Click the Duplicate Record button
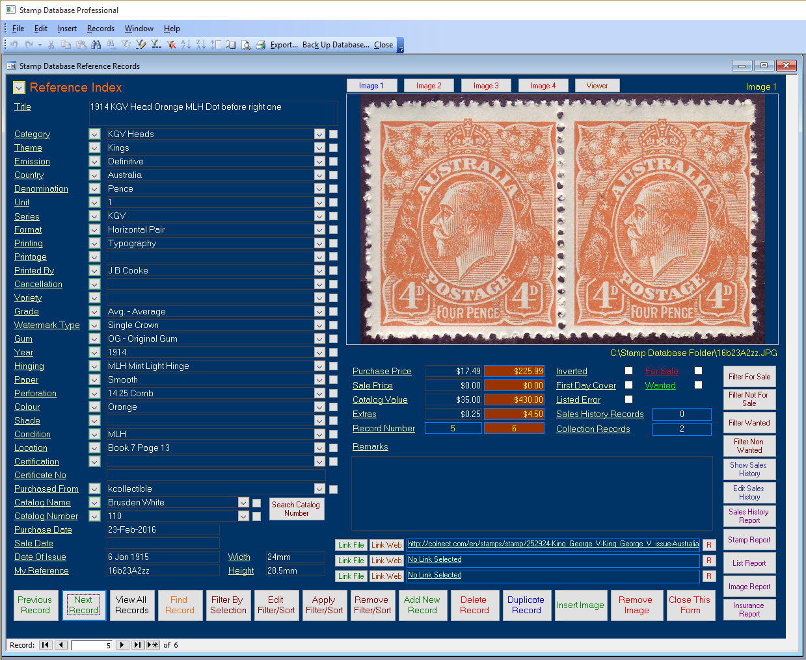This screenshot has height=660, width=806. point(526,605)
